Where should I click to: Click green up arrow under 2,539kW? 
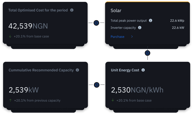tap(11, 100)
